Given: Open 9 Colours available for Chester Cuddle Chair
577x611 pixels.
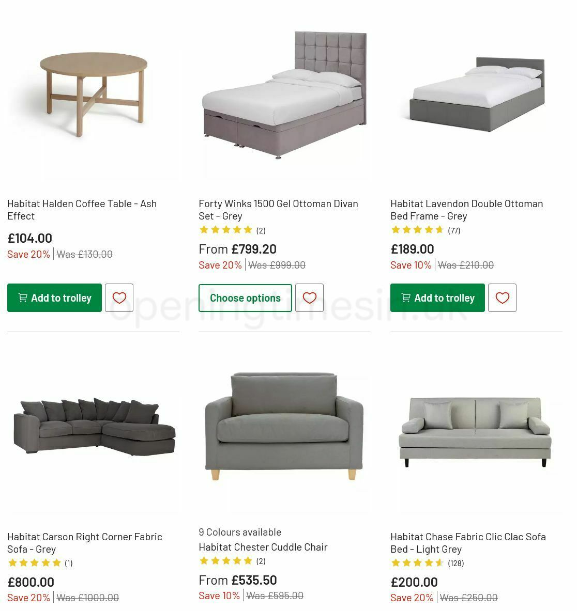Looking at the screenshot, I should tap(240, 531).
